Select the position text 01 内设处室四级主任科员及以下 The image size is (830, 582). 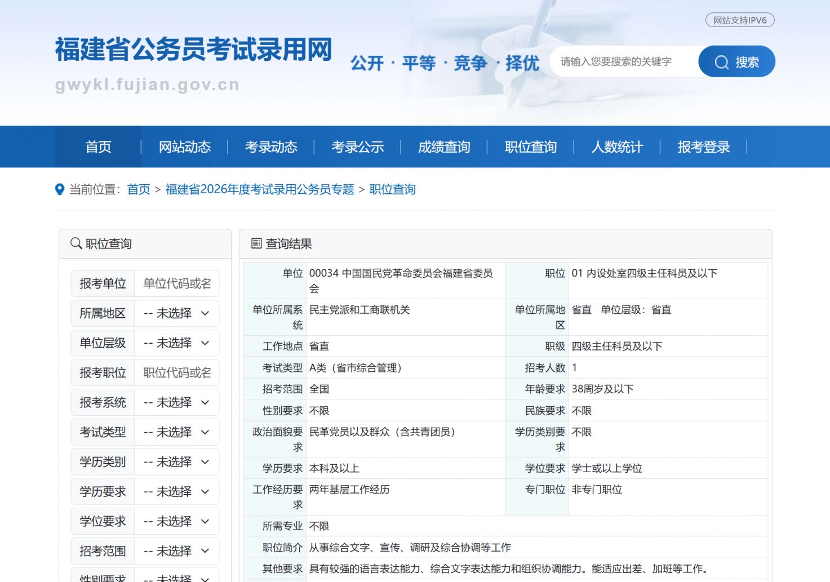tap(645, 273)
